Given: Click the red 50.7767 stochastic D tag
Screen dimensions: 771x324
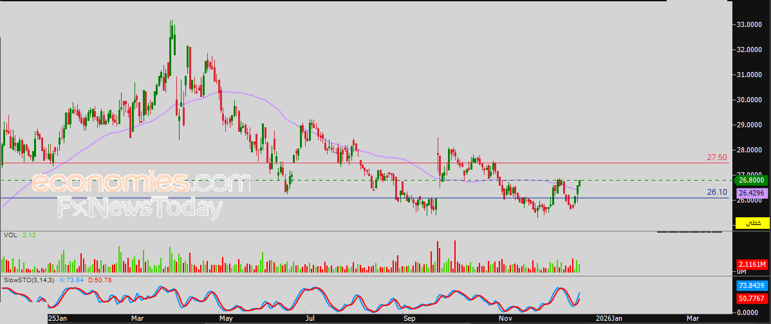Looking at the screenshot, I should (751, 298).
